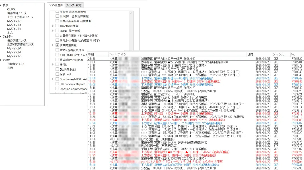Sort news by ジャンル column header
Image resolution: width=304 pixels, height=170 pixels.
tap(281, 54)
